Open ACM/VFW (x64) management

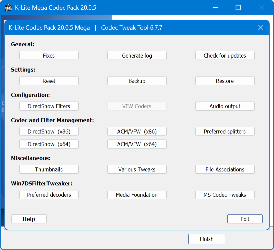(137, 144)
